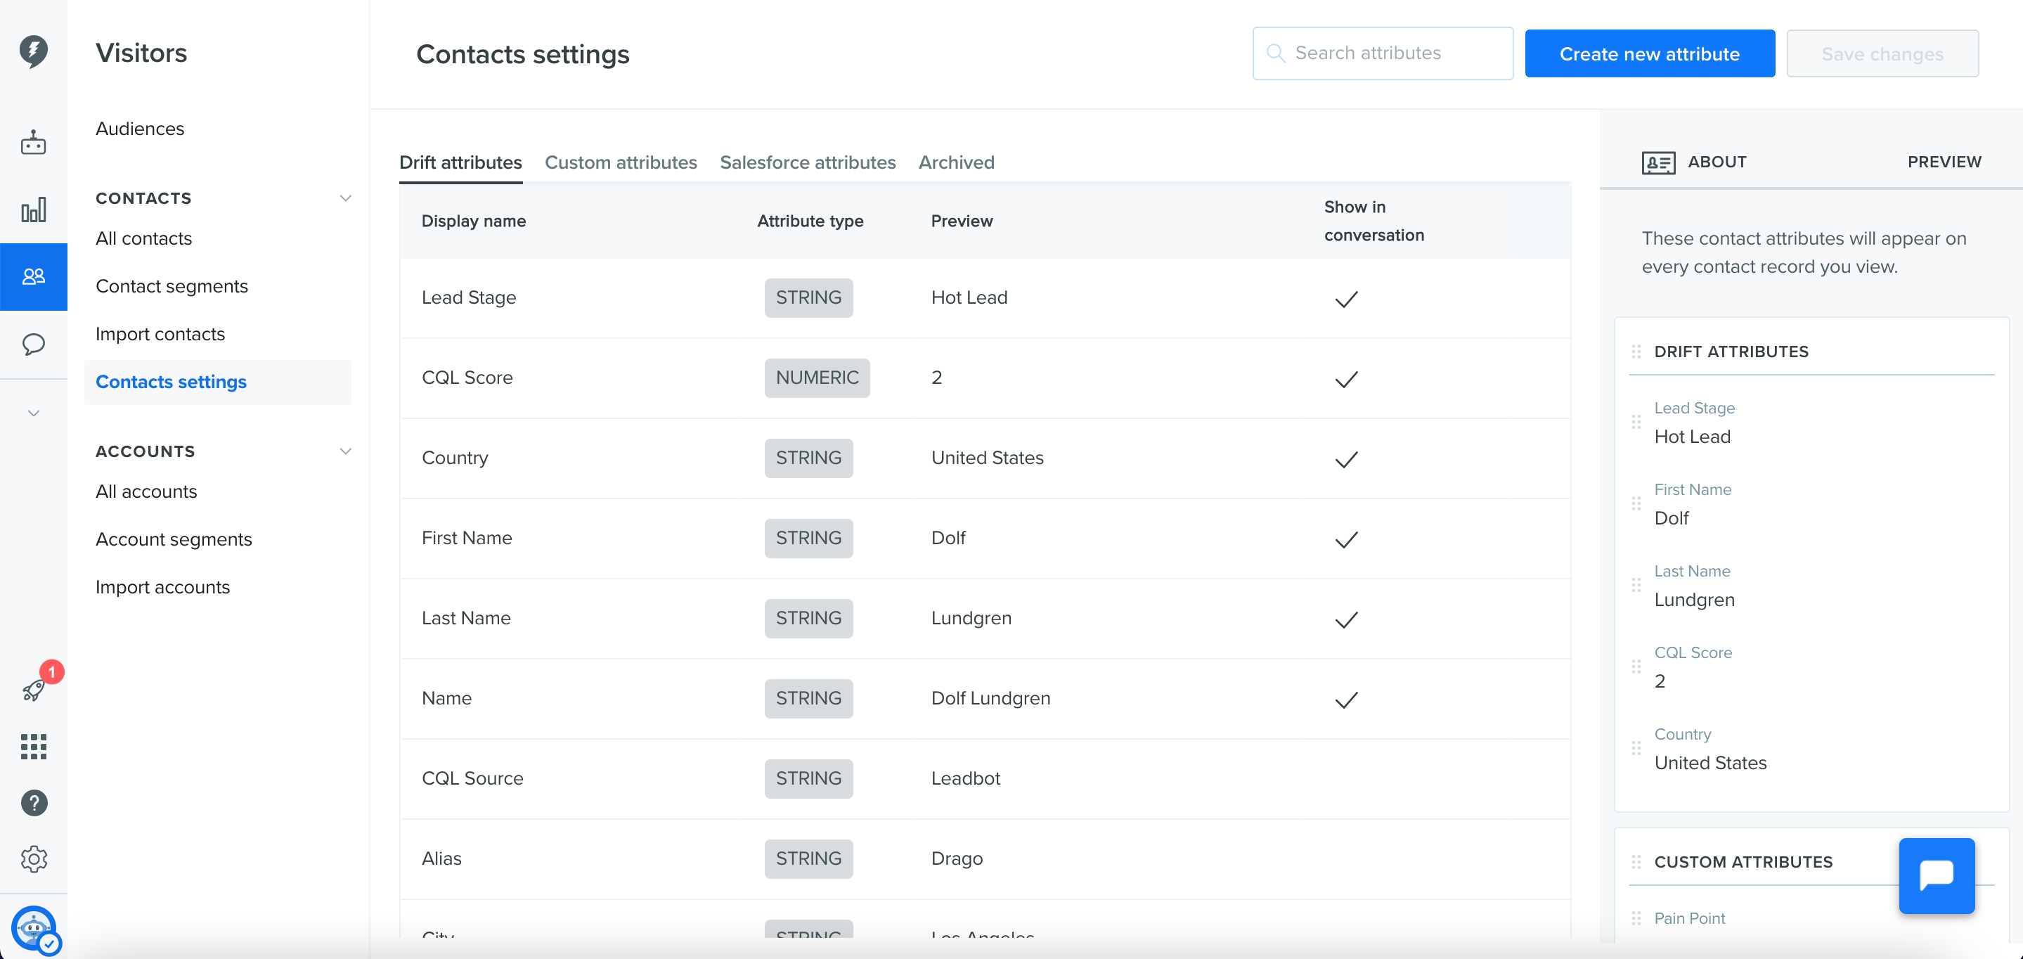Toggle Show in conversation for CQL Score

pyautogui.click(x=1346, y=378)
